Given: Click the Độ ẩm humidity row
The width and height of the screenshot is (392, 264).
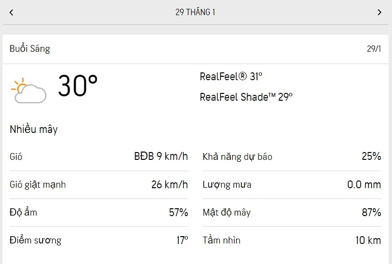Looking at the screenshot, I should tap(99, 213).
